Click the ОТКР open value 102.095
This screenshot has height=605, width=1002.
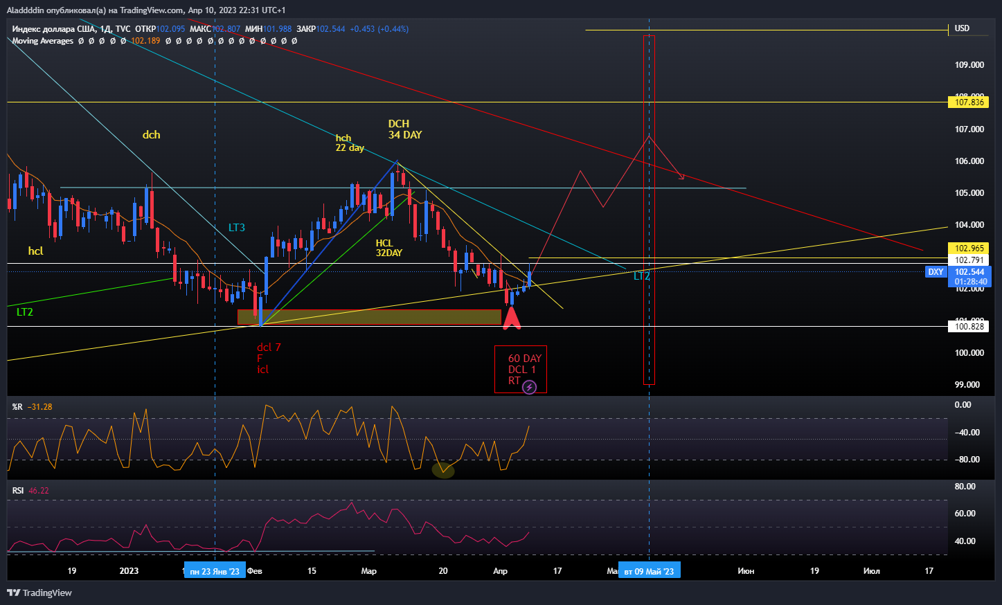170,29
